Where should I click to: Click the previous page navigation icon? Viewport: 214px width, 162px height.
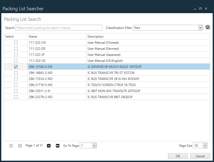click(20, 145)
